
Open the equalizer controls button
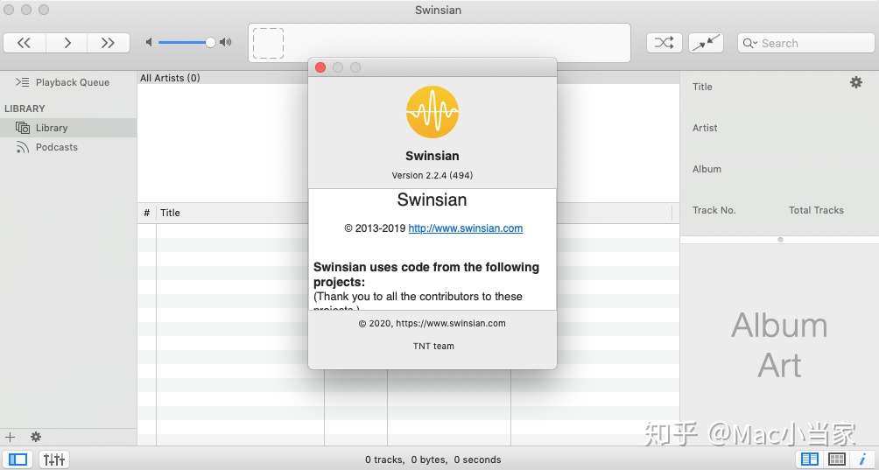pos(53,459)
